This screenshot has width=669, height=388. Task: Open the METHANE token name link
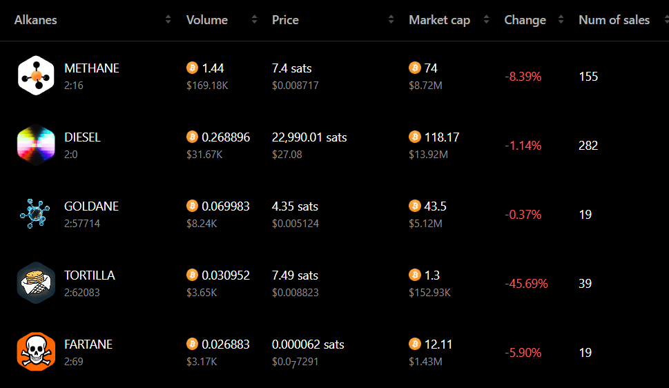coord(92,68)
